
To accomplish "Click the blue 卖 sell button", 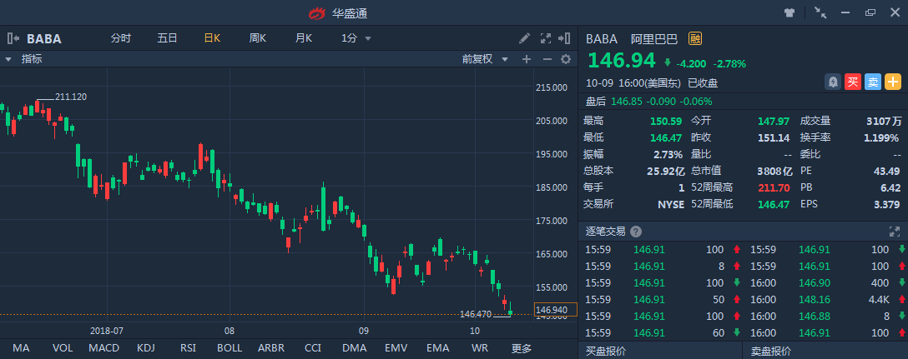I will pos(873,82).
